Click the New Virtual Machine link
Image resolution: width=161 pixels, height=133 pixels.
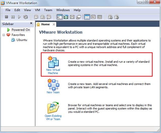tap(53, 72)
